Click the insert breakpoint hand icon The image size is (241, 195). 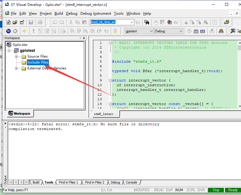pyautogui.click(x=156, y=22)
